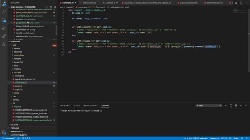Split the terminal pane
Image resolution: width=250 pixels, height=140 pixels.
point(231,105)
